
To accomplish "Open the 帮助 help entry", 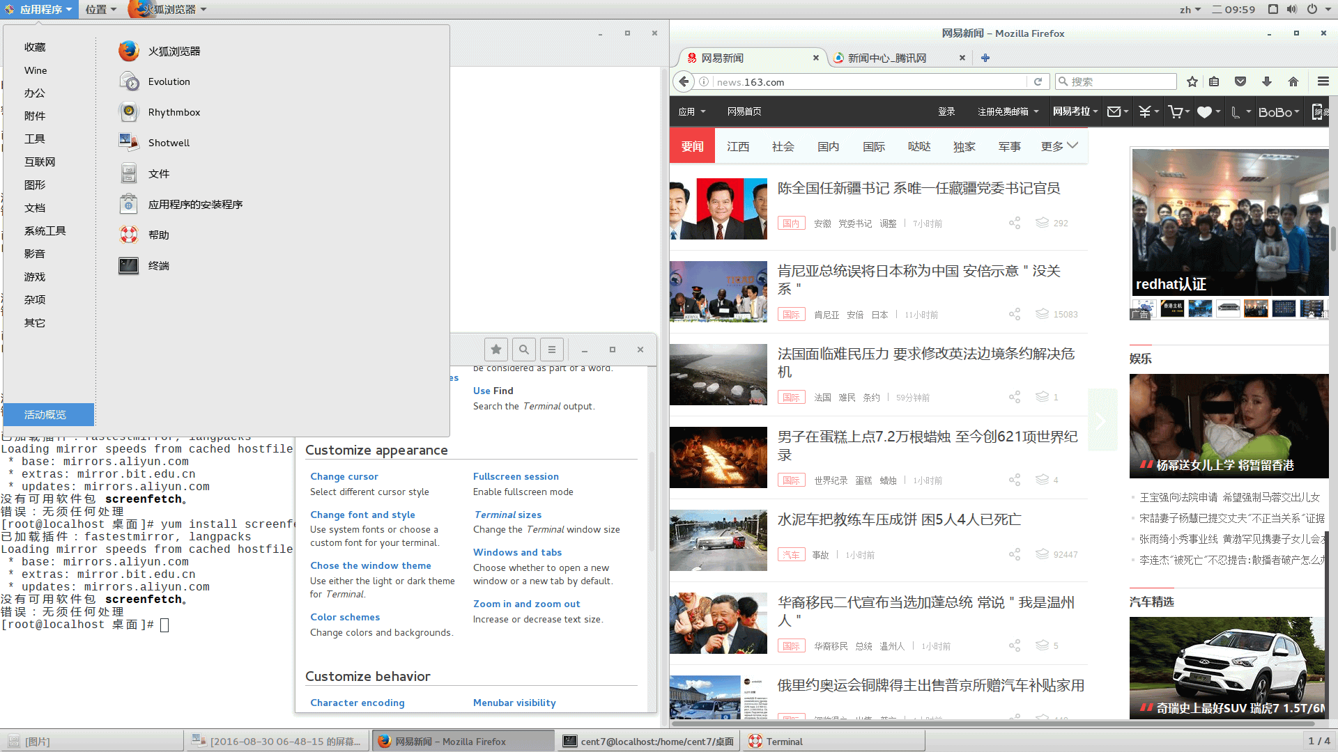I will tap(144, 235).
